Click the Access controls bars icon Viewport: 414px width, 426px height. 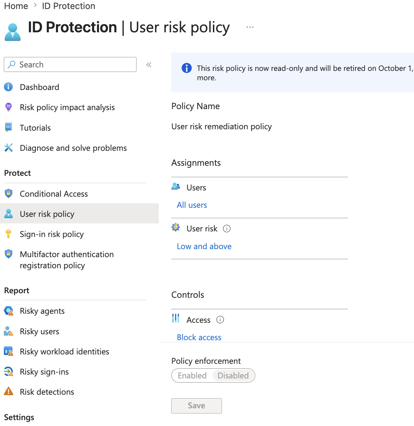[176, 318]
